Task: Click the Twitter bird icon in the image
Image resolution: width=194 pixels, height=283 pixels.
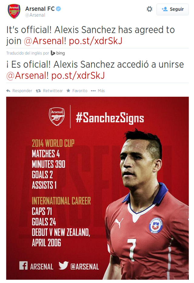Action: point(63,266)
